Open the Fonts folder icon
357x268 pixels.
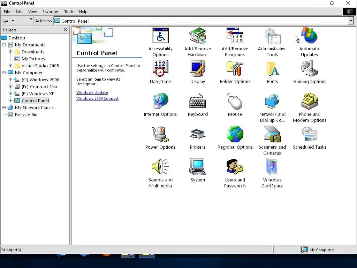coord(272,68)
